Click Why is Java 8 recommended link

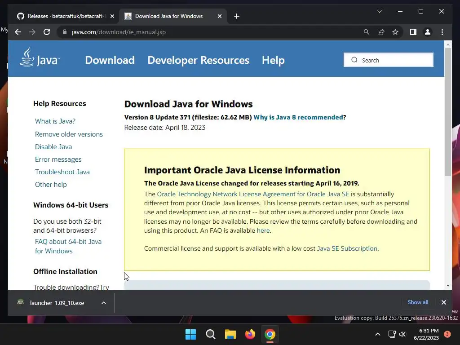[298, 117]
